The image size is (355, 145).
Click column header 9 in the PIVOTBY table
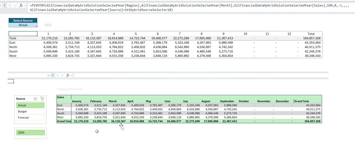(224, 34)
